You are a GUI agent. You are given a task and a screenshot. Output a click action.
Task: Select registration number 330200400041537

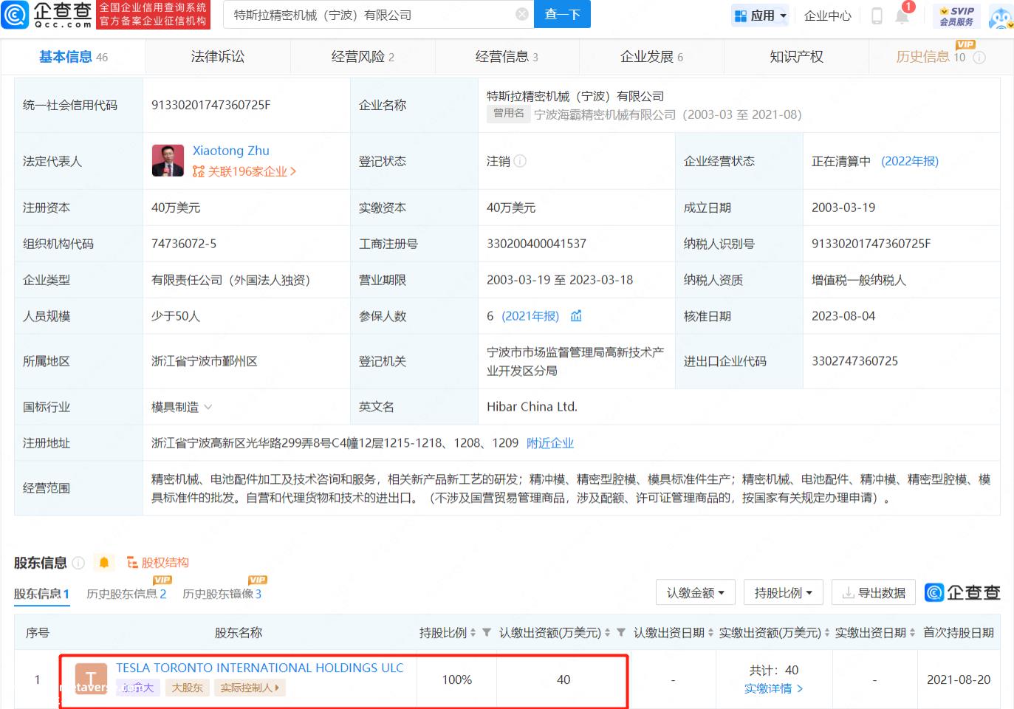tap(536, 244)
